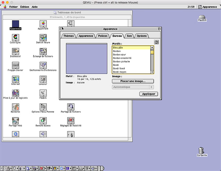
Task: Select the Partage Web icon
Action: (15, 122)
